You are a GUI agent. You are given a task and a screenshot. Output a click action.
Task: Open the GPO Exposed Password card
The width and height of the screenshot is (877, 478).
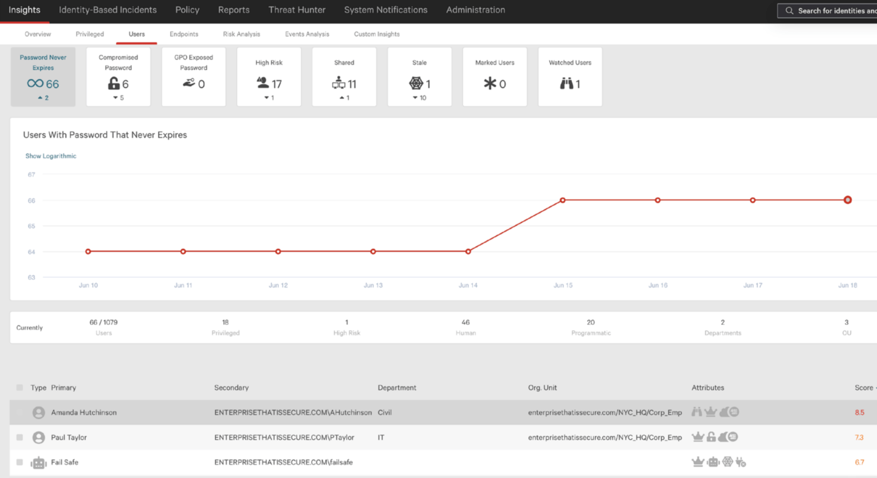point(193,77)
